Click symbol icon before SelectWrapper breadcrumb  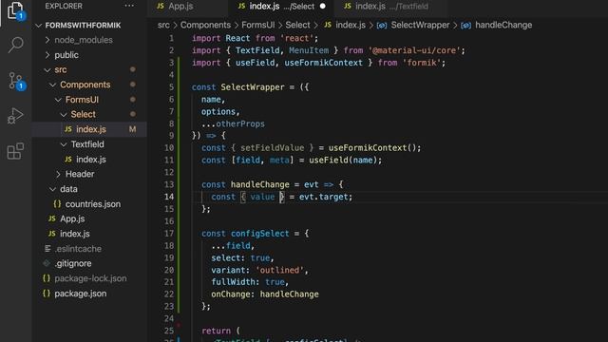coord(382,26)
